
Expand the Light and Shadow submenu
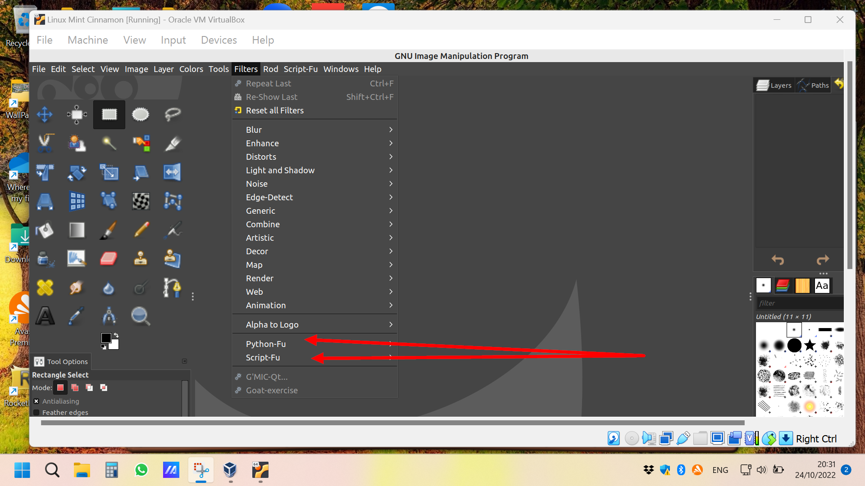tap(314, 171)
